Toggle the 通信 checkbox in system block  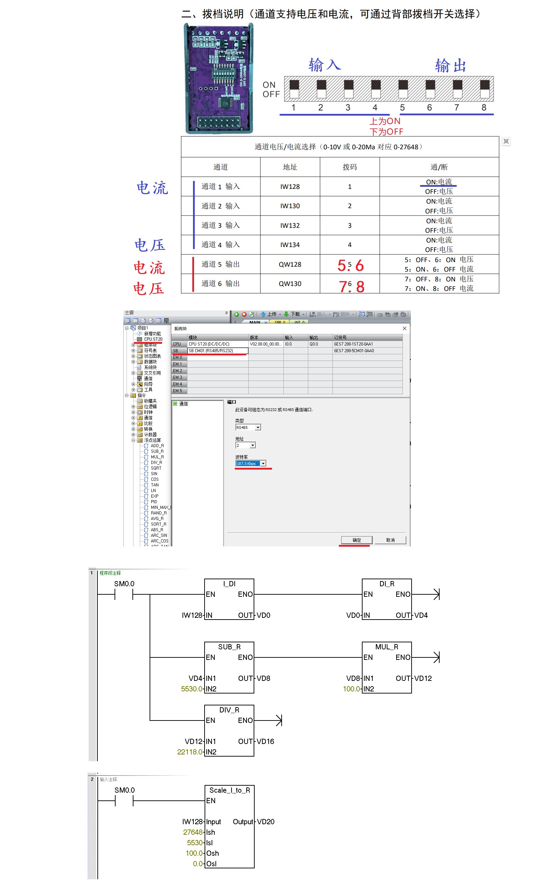[x=175, y=404]
